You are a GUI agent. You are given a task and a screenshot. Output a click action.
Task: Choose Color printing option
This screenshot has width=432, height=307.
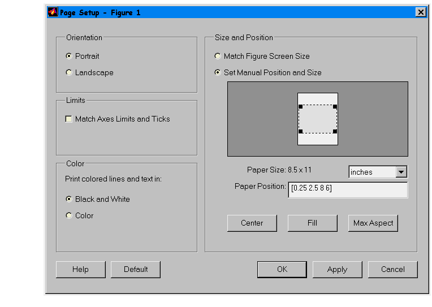(69, 215)
